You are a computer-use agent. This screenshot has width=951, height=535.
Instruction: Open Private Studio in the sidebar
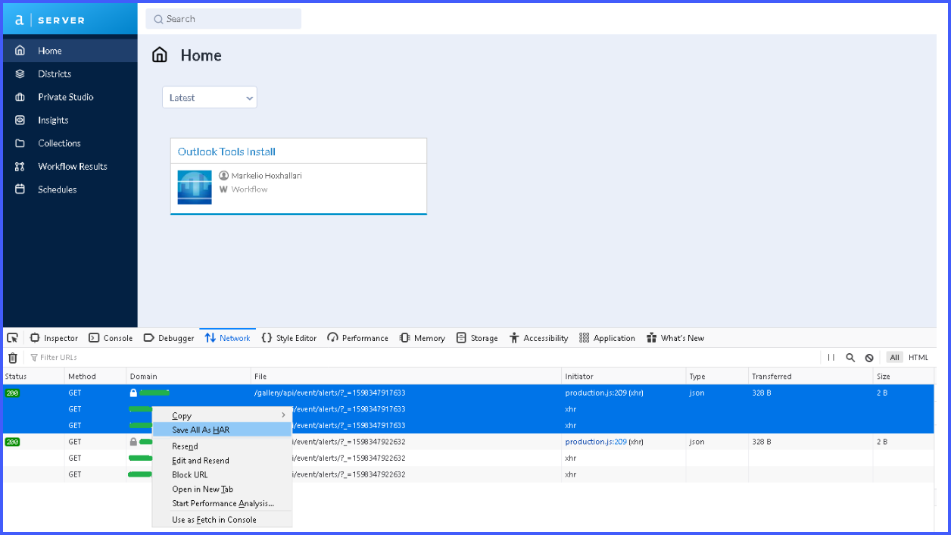pos(70,97)
